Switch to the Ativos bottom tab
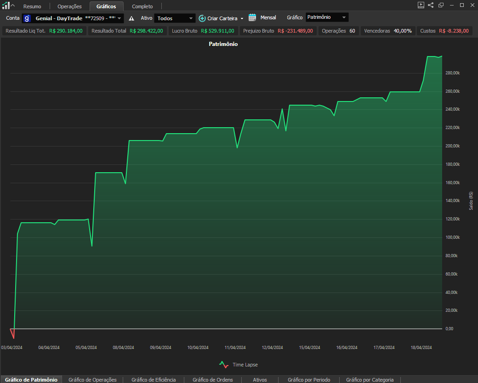This screenshot has height=383, width=478. pos(260,380)
